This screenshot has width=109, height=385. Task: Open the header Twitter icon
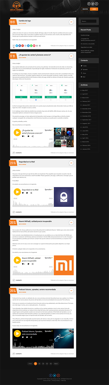coord(93,4)
